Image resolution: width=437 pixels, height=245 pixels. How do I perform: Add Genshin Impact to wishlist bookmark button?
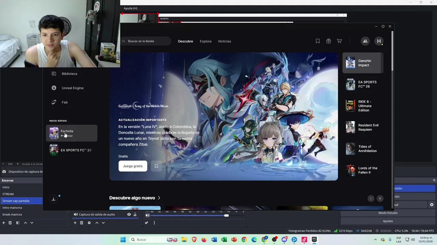(156, 166)
